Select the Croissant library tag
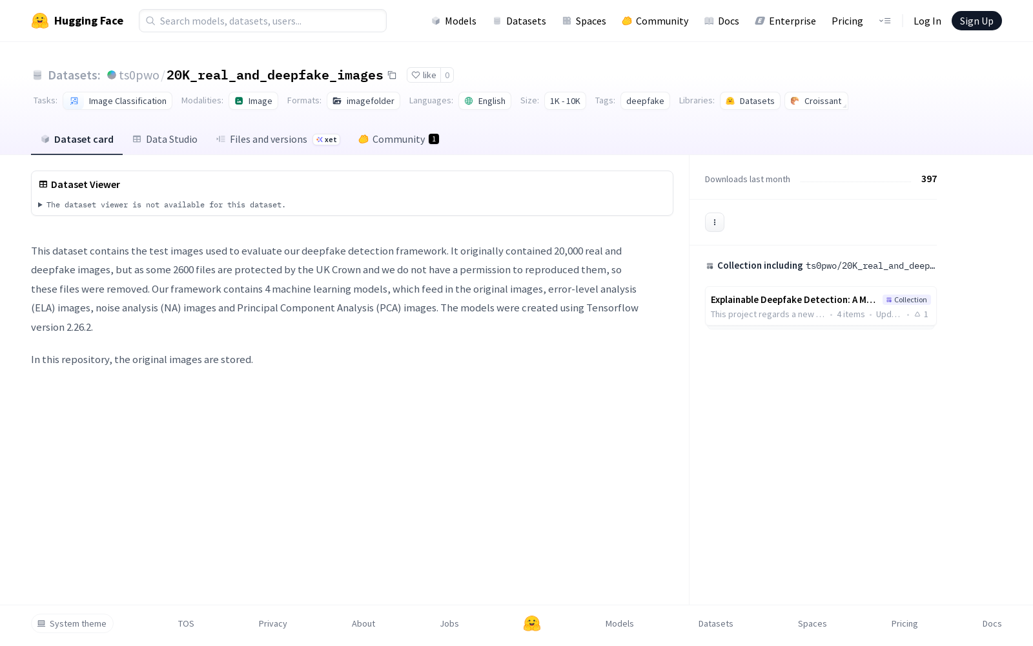 click(x=816, y=101)
